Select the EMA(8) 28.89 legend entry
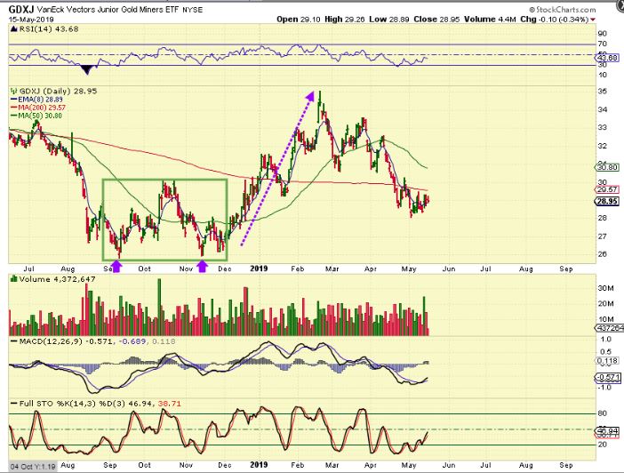 pyautogui.click(x=40, y=100)
